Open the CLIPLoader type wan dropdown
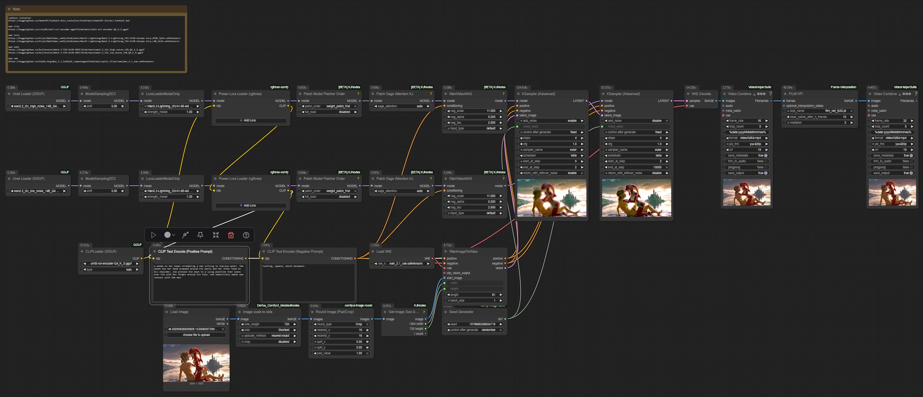Viewport: 923px width, 397px height. coord(111,270)
